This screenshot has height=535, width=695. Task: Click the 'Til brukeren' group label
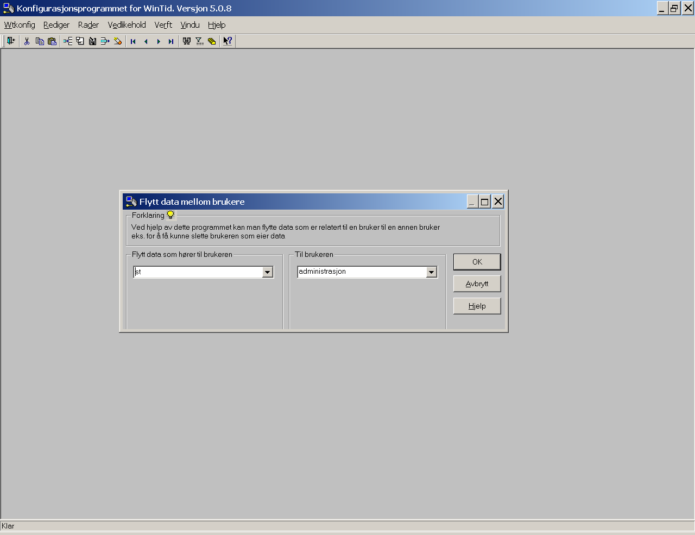point(314,254)
